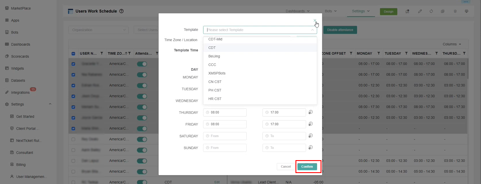
Task: Click the Apps grid icon in sidebar
Action: 7,20
